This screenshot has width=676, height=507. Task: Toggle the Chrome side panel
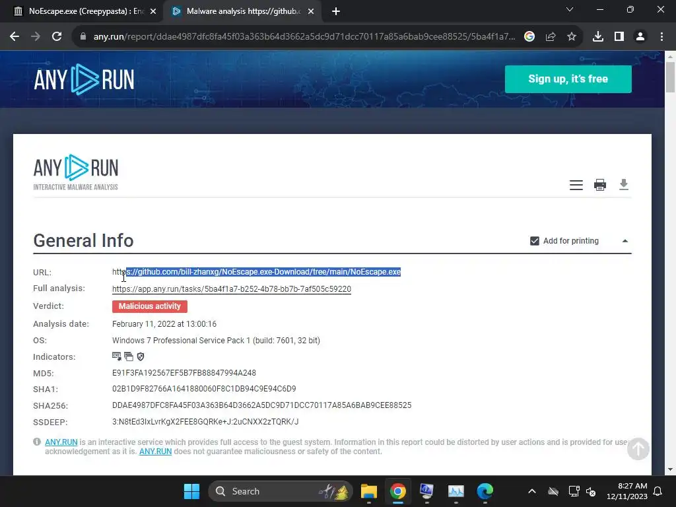coord(619,37)
